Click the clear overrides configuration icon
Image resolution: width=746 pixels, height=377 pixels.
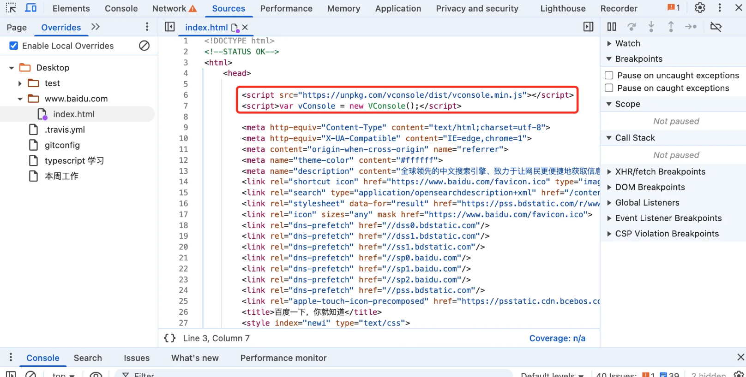144,46
